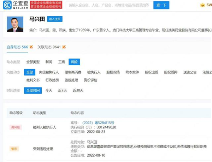Filter risk by 限制高消费

tap(72, 72)
